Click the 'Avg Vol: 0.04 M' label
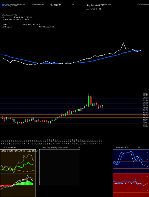Viewport: 149px width, 197px height. [x=95, y=5]
